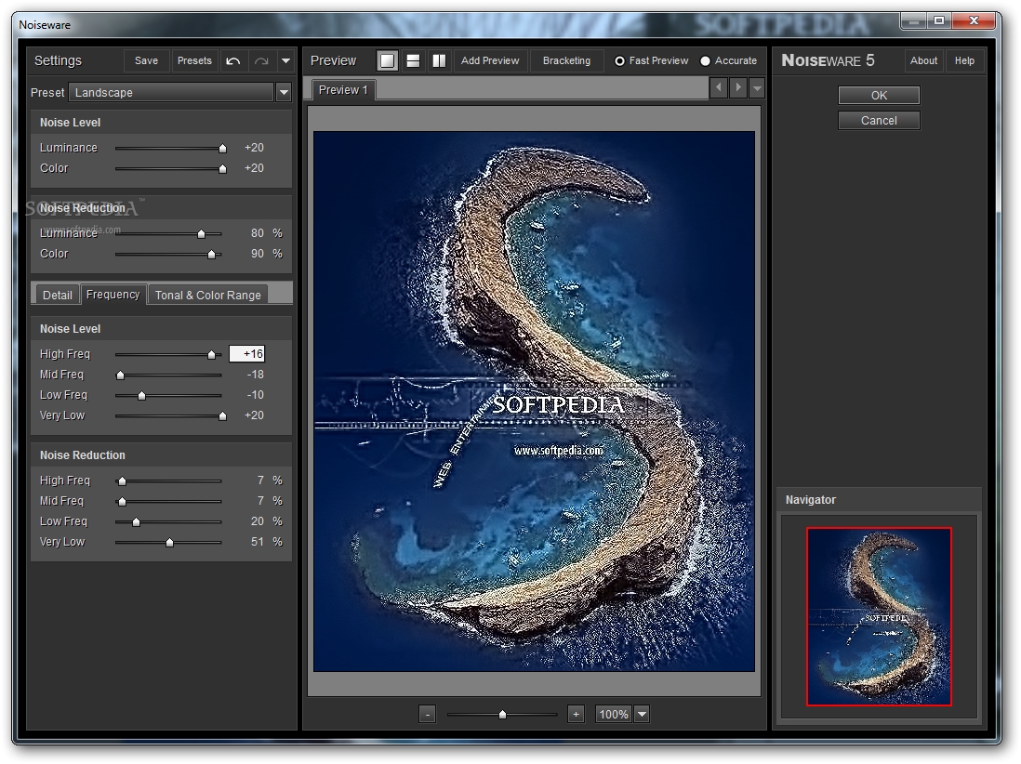Click the main preview image
This screenshot has height=764, width=1021.
(x=534, y=402)
